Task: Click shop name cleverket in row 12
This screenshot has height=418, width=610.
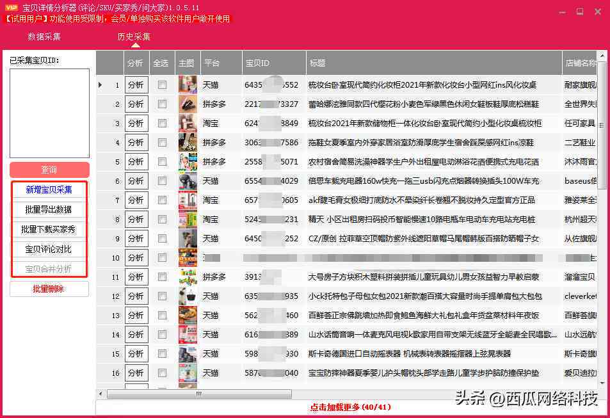Action: click(580, 296)
